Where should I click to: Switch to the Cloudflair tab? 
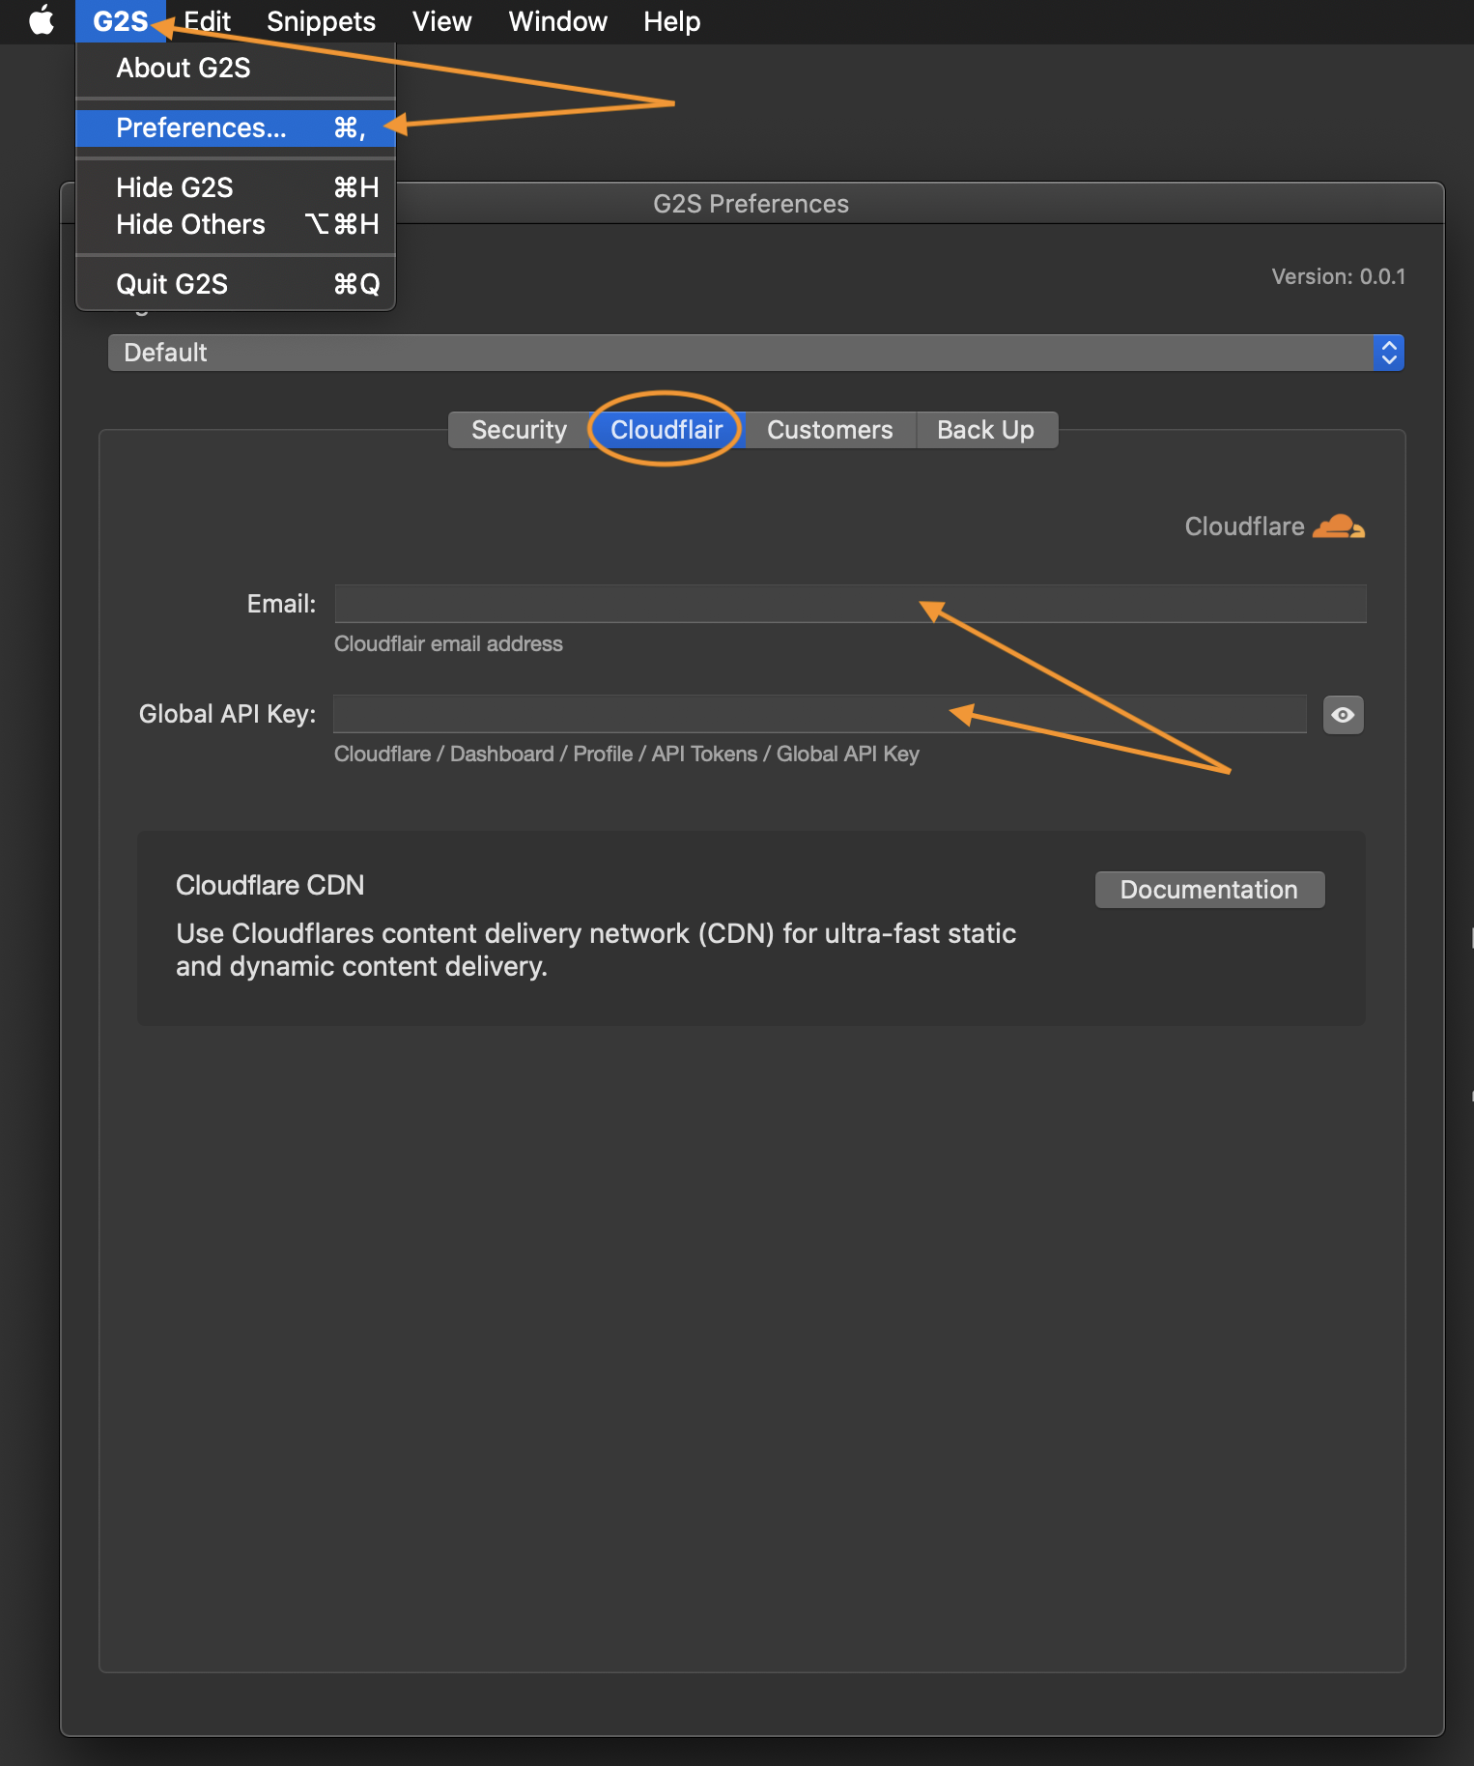coord(666,430)
